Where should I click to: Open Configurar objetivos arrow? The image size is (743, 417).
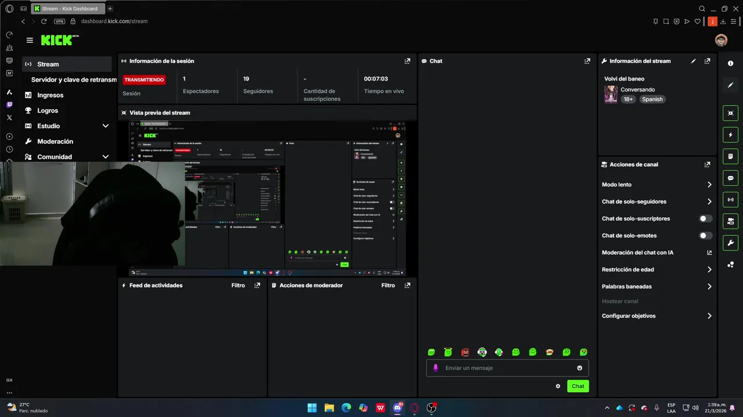click(x=709, y=316)
